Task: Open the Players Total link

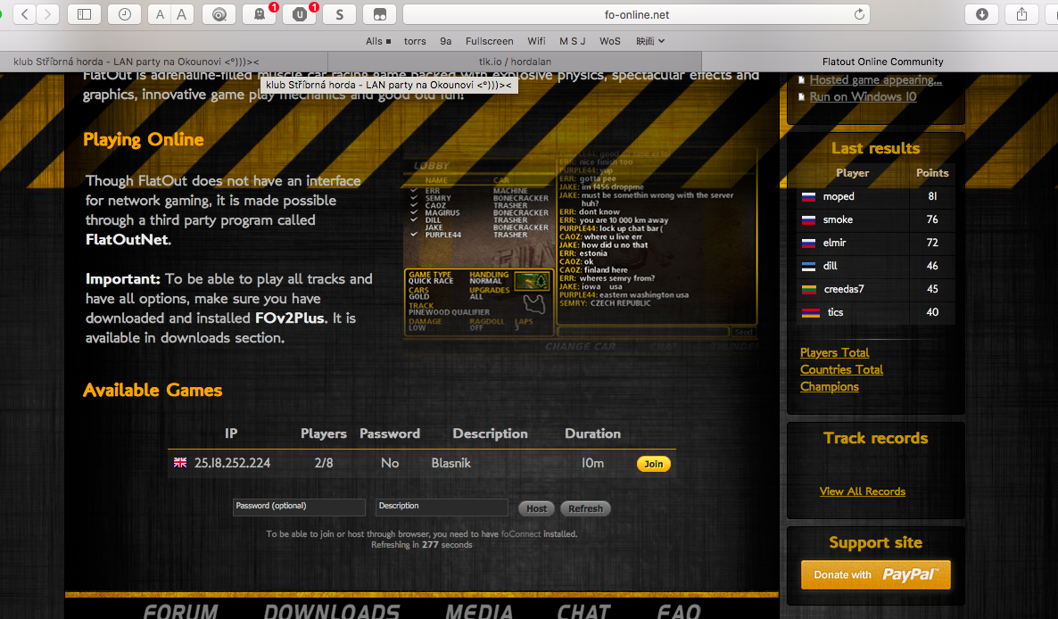Action: [834, 352]
